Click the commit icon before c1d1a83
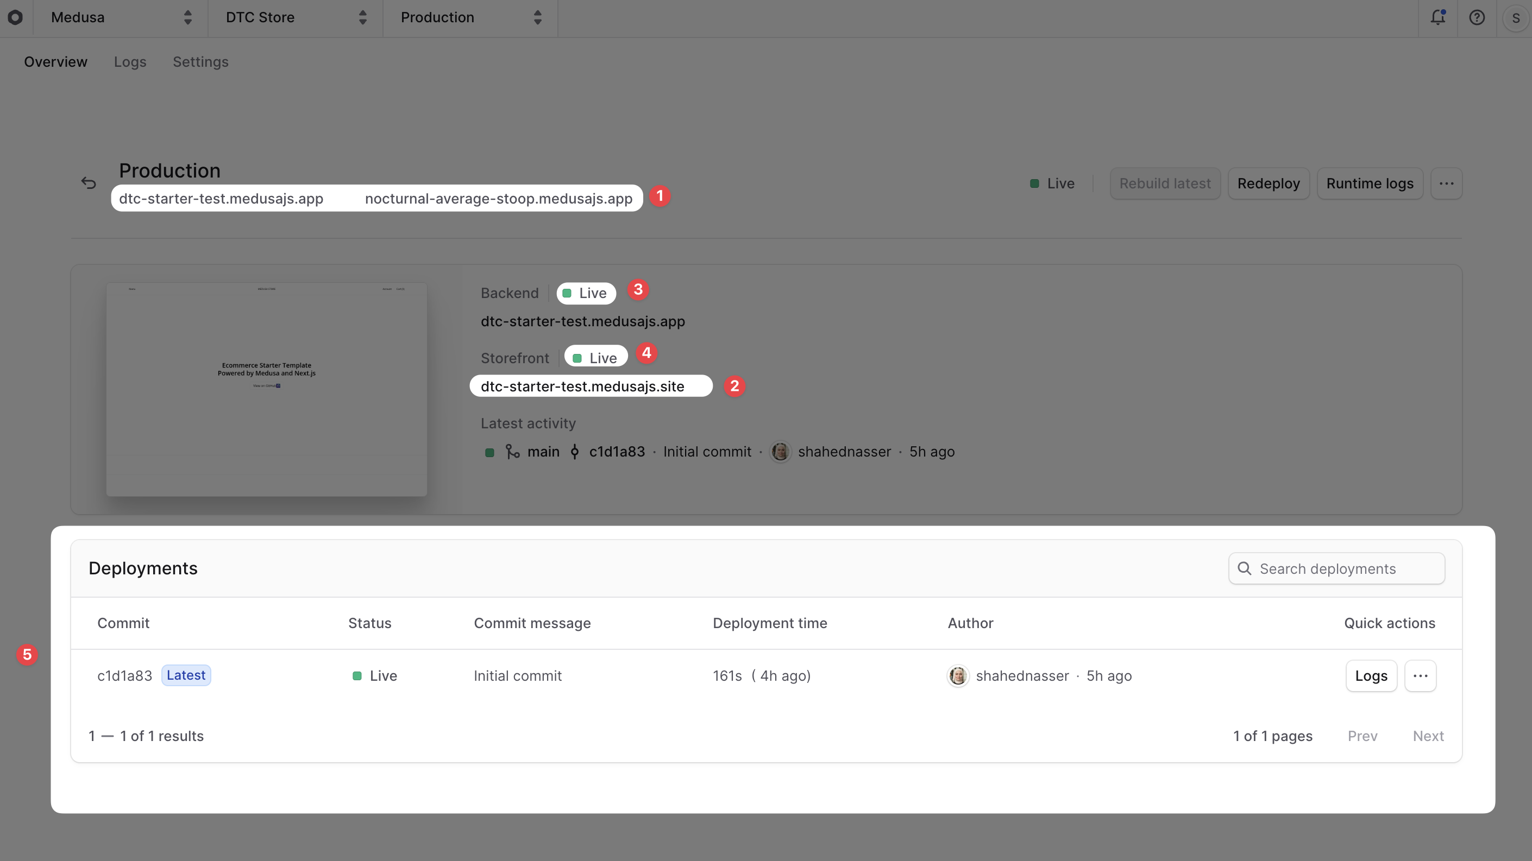 click(575, 452)
